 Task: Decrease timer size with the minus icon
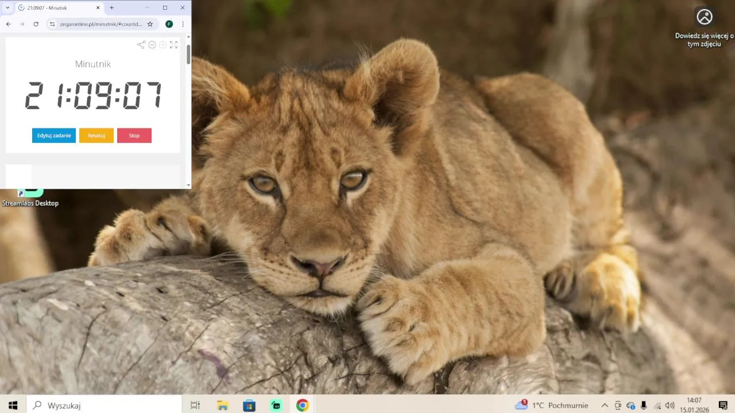tap(152, 45)
